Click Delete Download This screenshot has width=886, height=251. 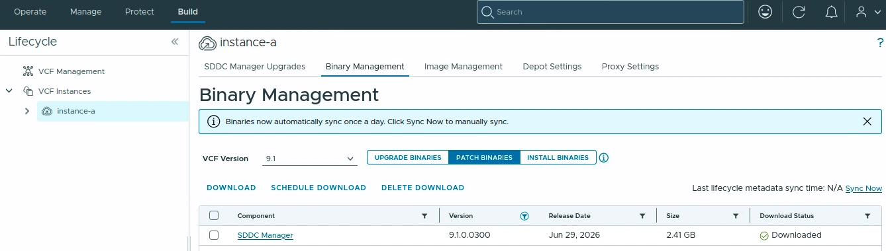(x=422, y=188)
